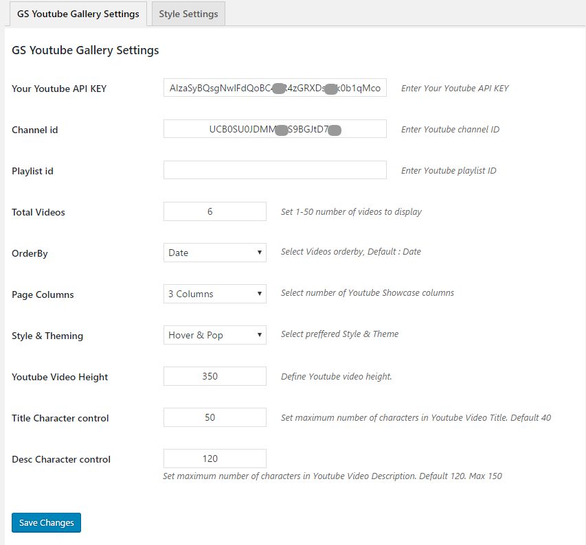Click the 'Your Youtube API KEY' label

point(59,89)
